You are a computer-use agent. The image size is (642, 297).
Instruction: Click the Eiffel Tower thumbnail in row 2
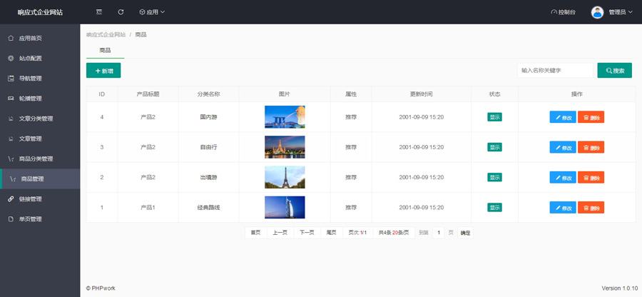[x=285, y=177]
